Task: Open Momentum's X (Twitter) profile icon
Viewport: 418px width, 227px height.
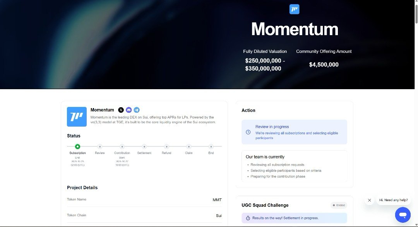Action: (x=121, y=110)
